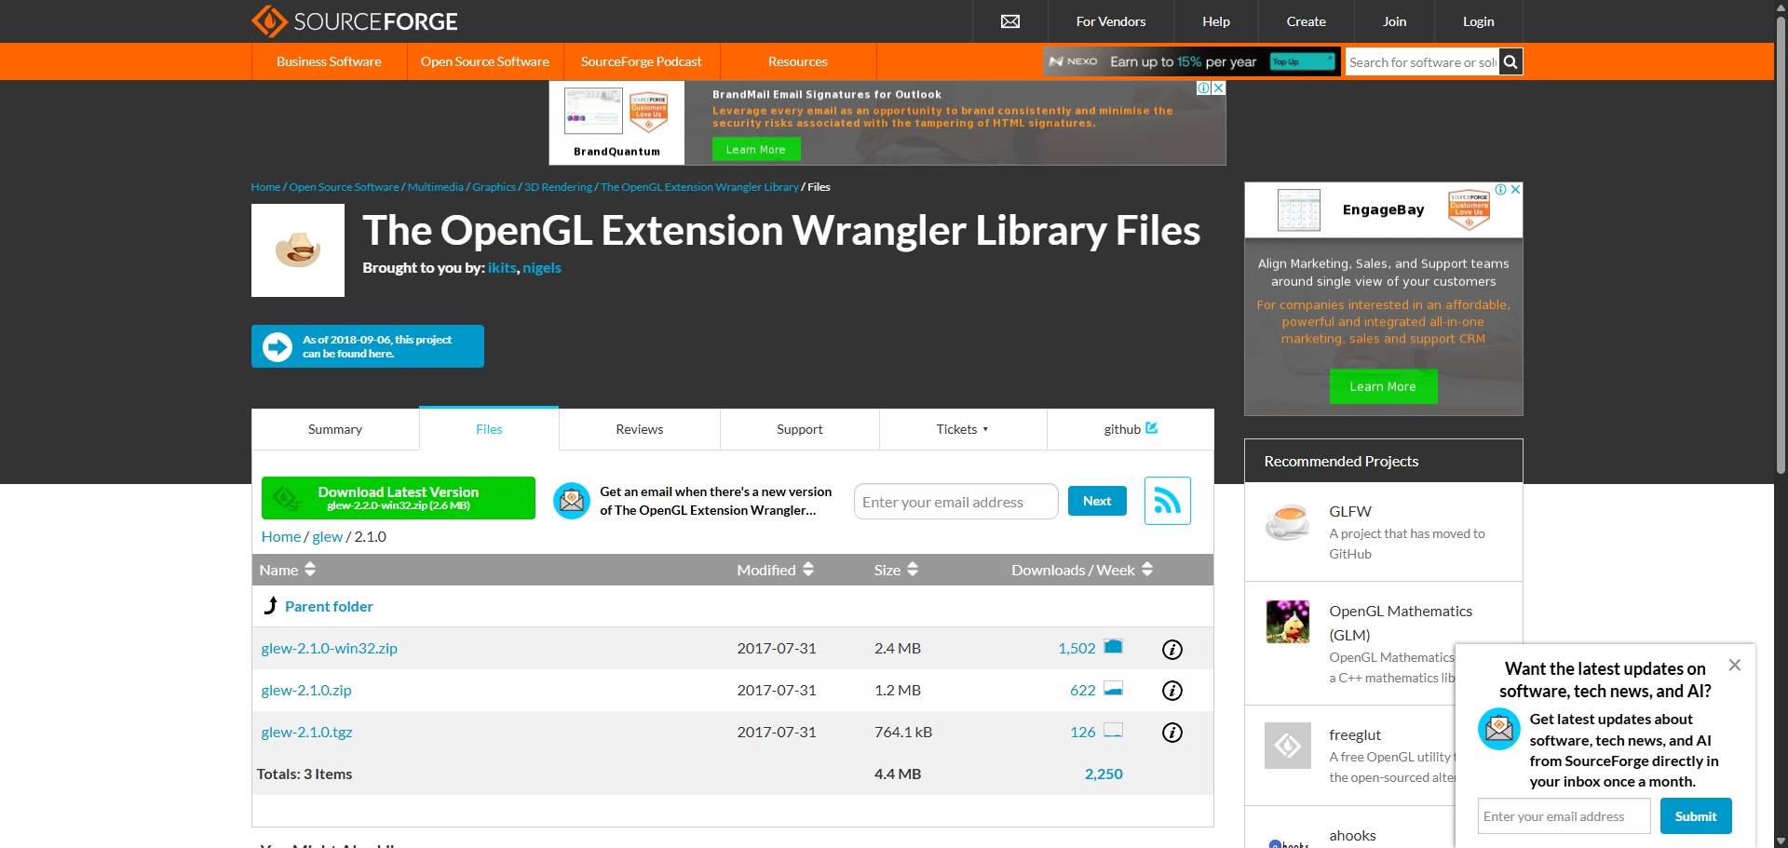Click the SourceForge logo
The image size is (1788, 848).
355,20
